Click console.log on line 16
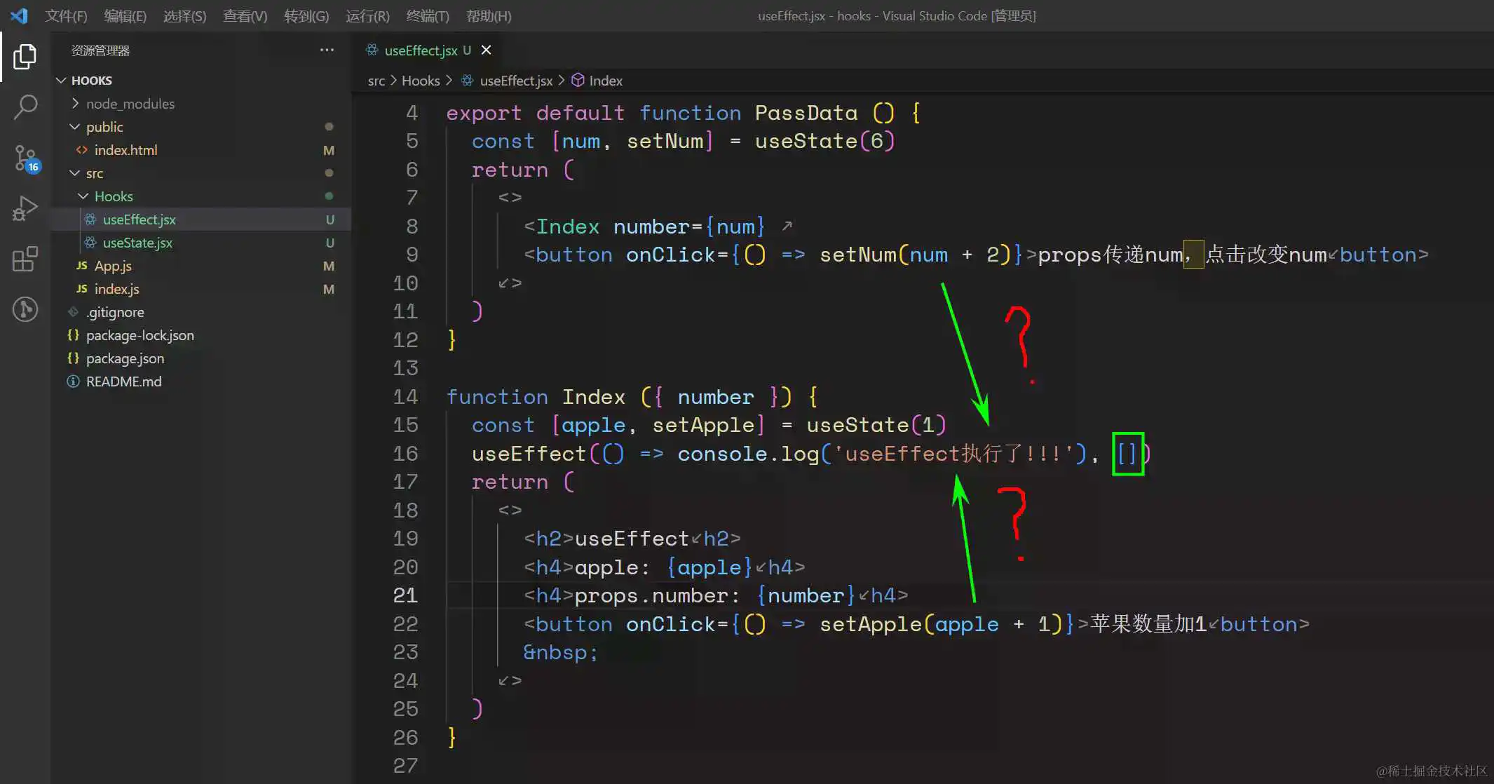The width and height of the screenshot is (1494, 784). pyautogui.click(x=748, y=454)
